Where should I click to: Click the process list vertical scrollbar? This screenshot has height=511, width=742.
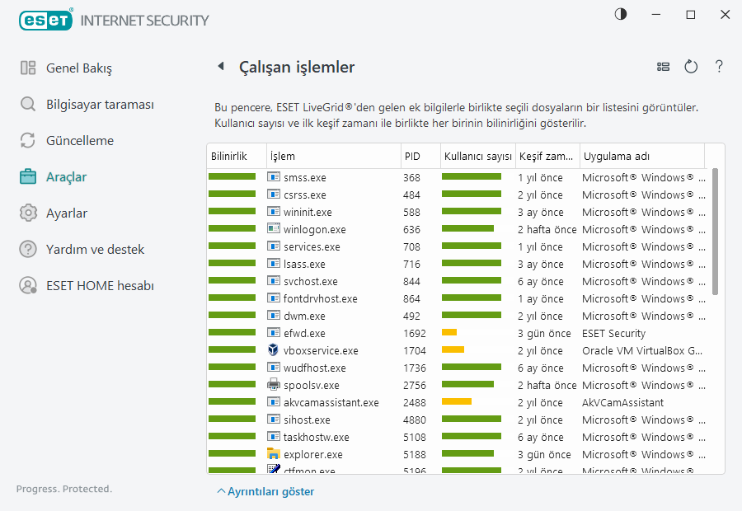pos(715,231)
